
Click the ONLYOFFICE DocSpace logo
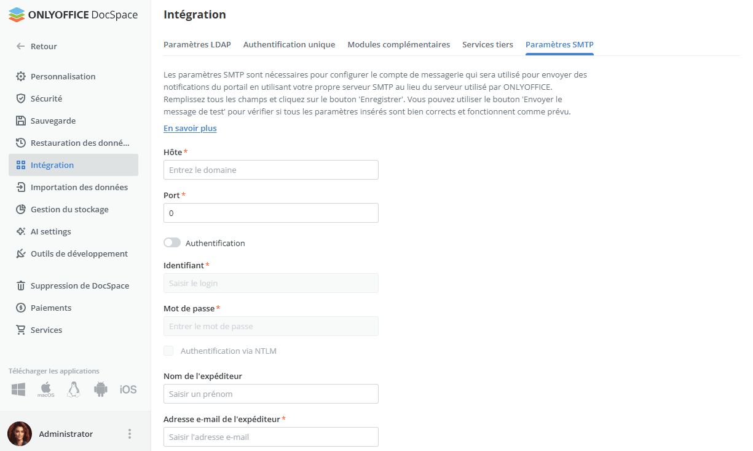[x=73, y=15]
